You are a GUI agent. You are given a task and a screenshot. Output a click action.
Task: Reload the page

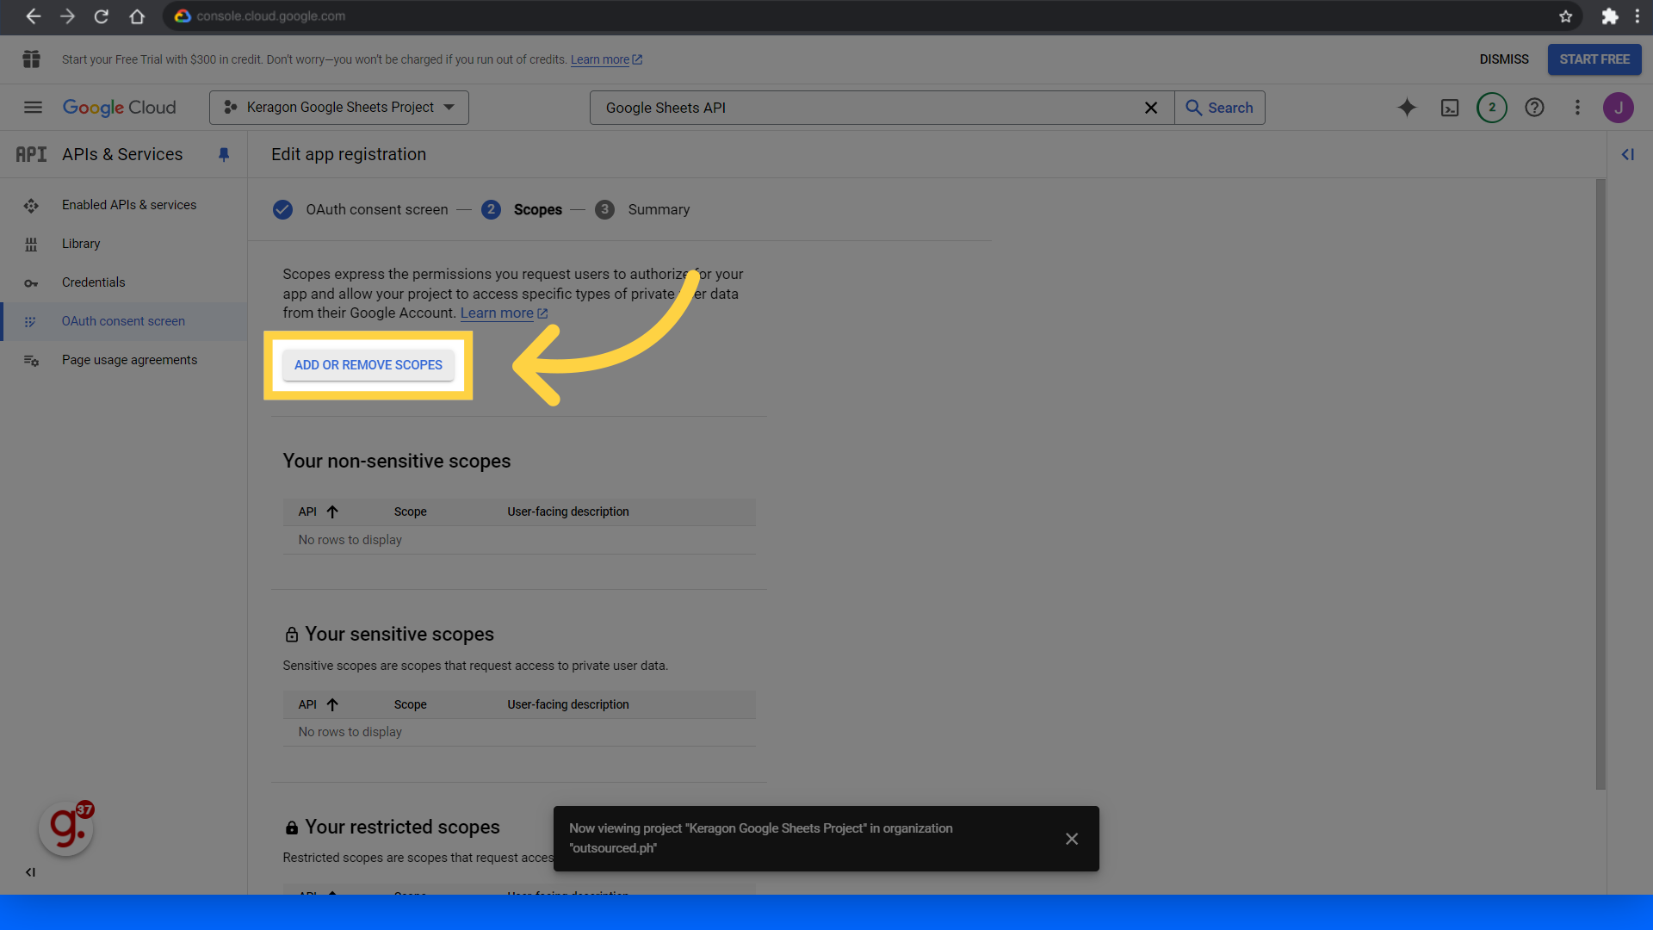point(102,16)
